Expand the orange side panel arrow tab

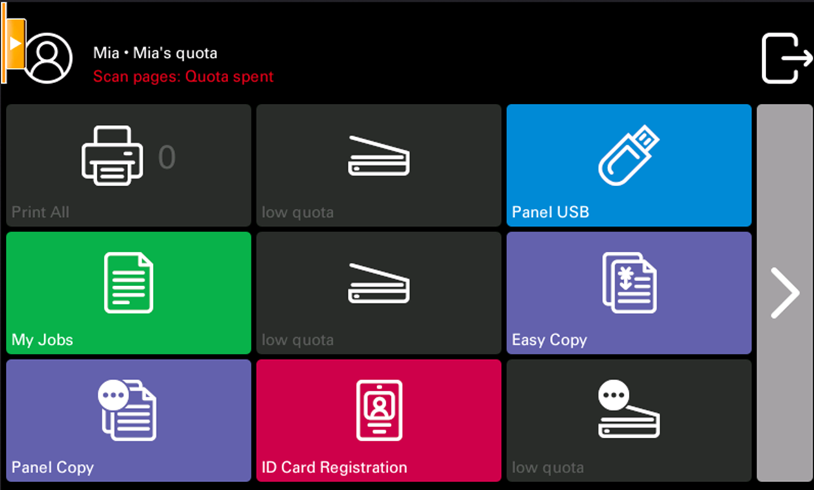pos(15,42)
